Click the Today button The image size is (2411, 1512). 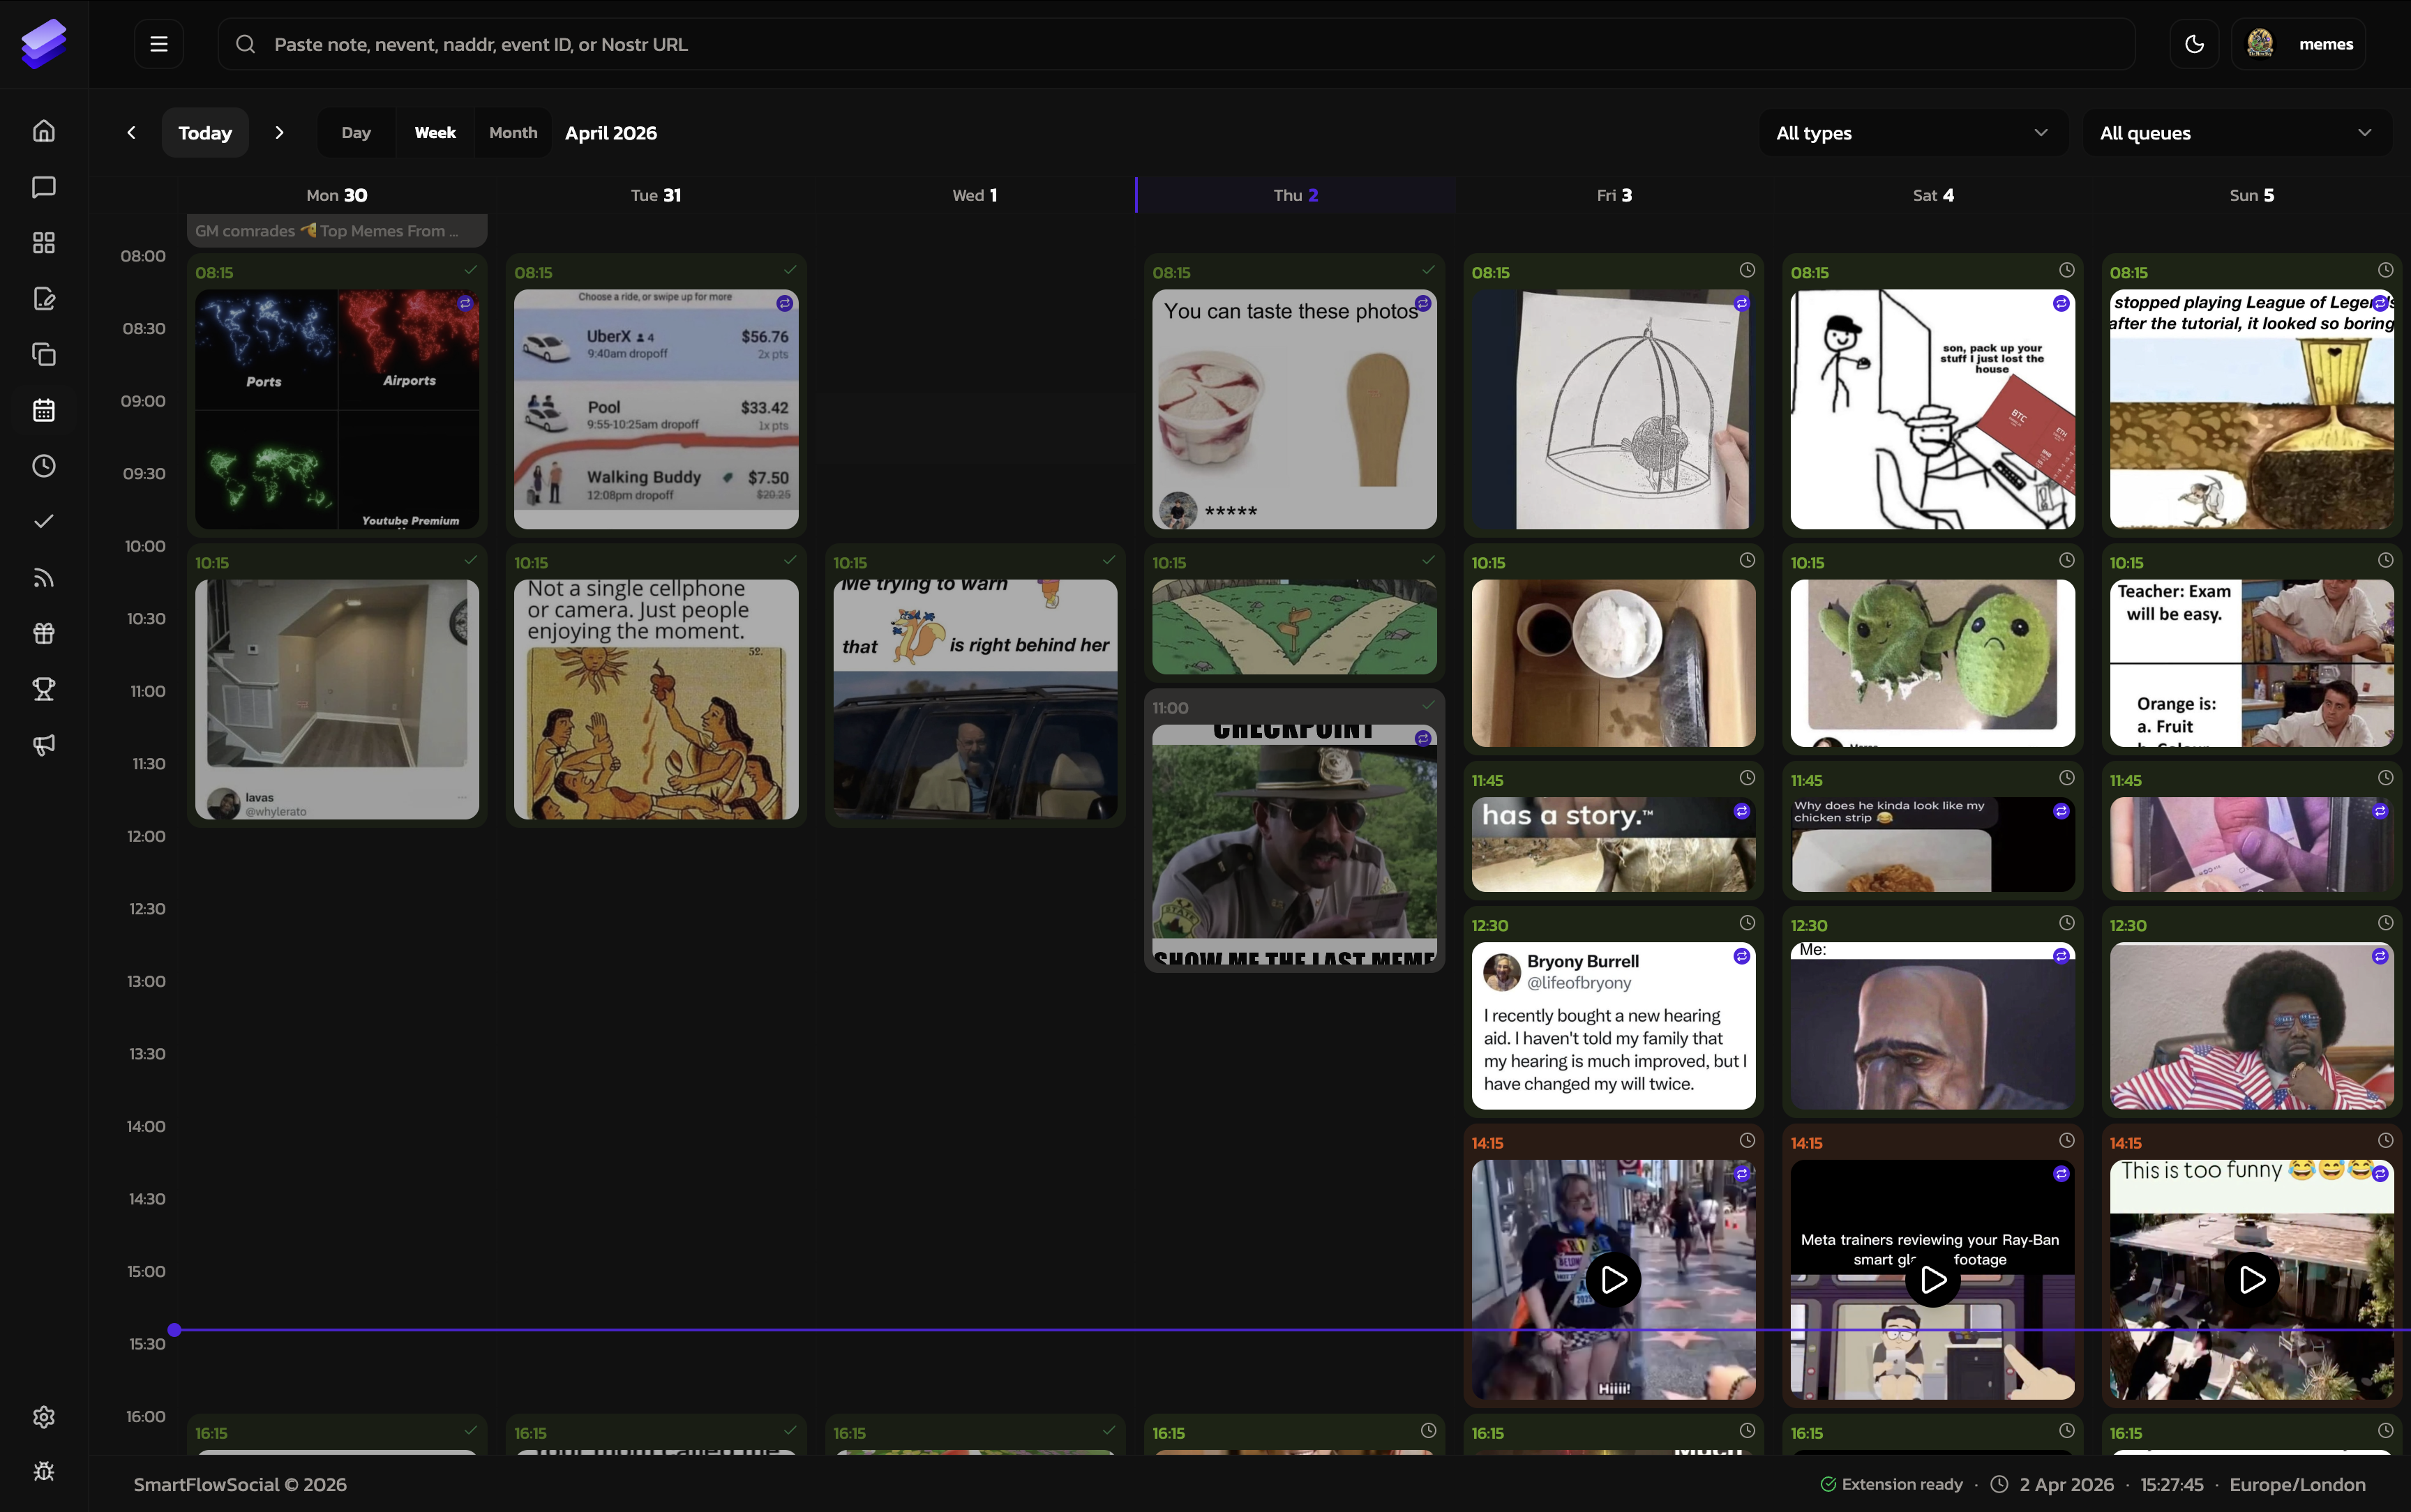coord(205,133)
